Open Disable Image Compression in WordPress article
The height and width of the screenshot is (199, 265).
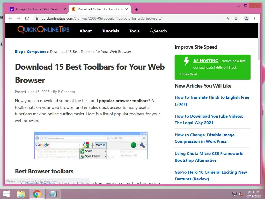205,138
